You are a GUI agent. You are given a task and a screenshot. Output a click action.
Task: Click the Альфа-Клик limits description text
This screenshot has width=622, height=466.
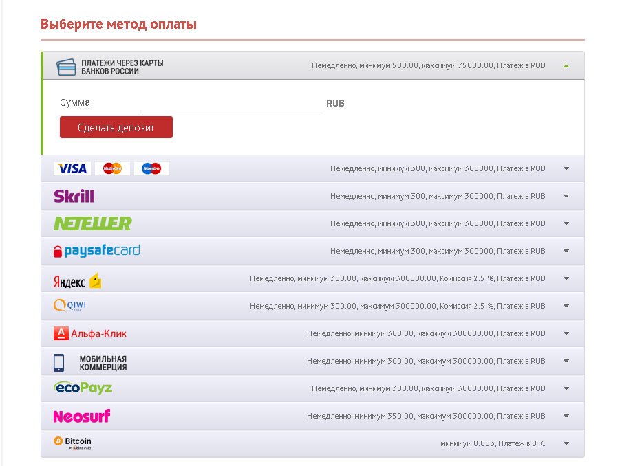coord(426,333)
